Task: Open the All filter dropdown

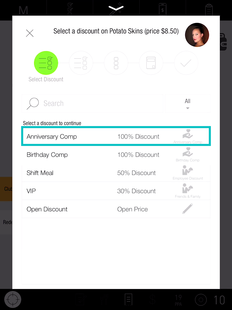Action: click(188, 104)
